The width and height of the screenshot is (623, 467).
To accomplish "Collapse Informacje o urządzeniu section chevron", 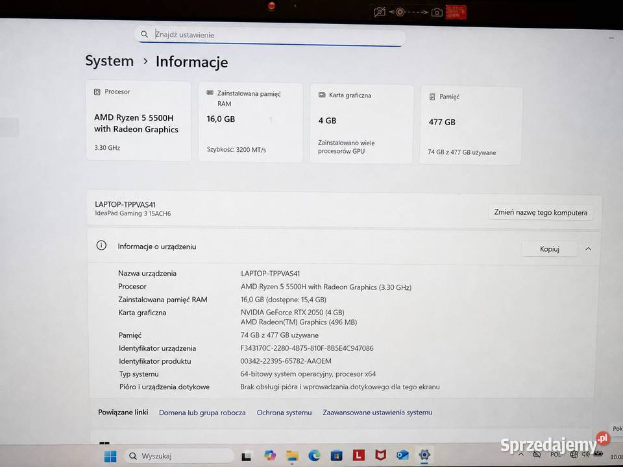I will (588, 249).
